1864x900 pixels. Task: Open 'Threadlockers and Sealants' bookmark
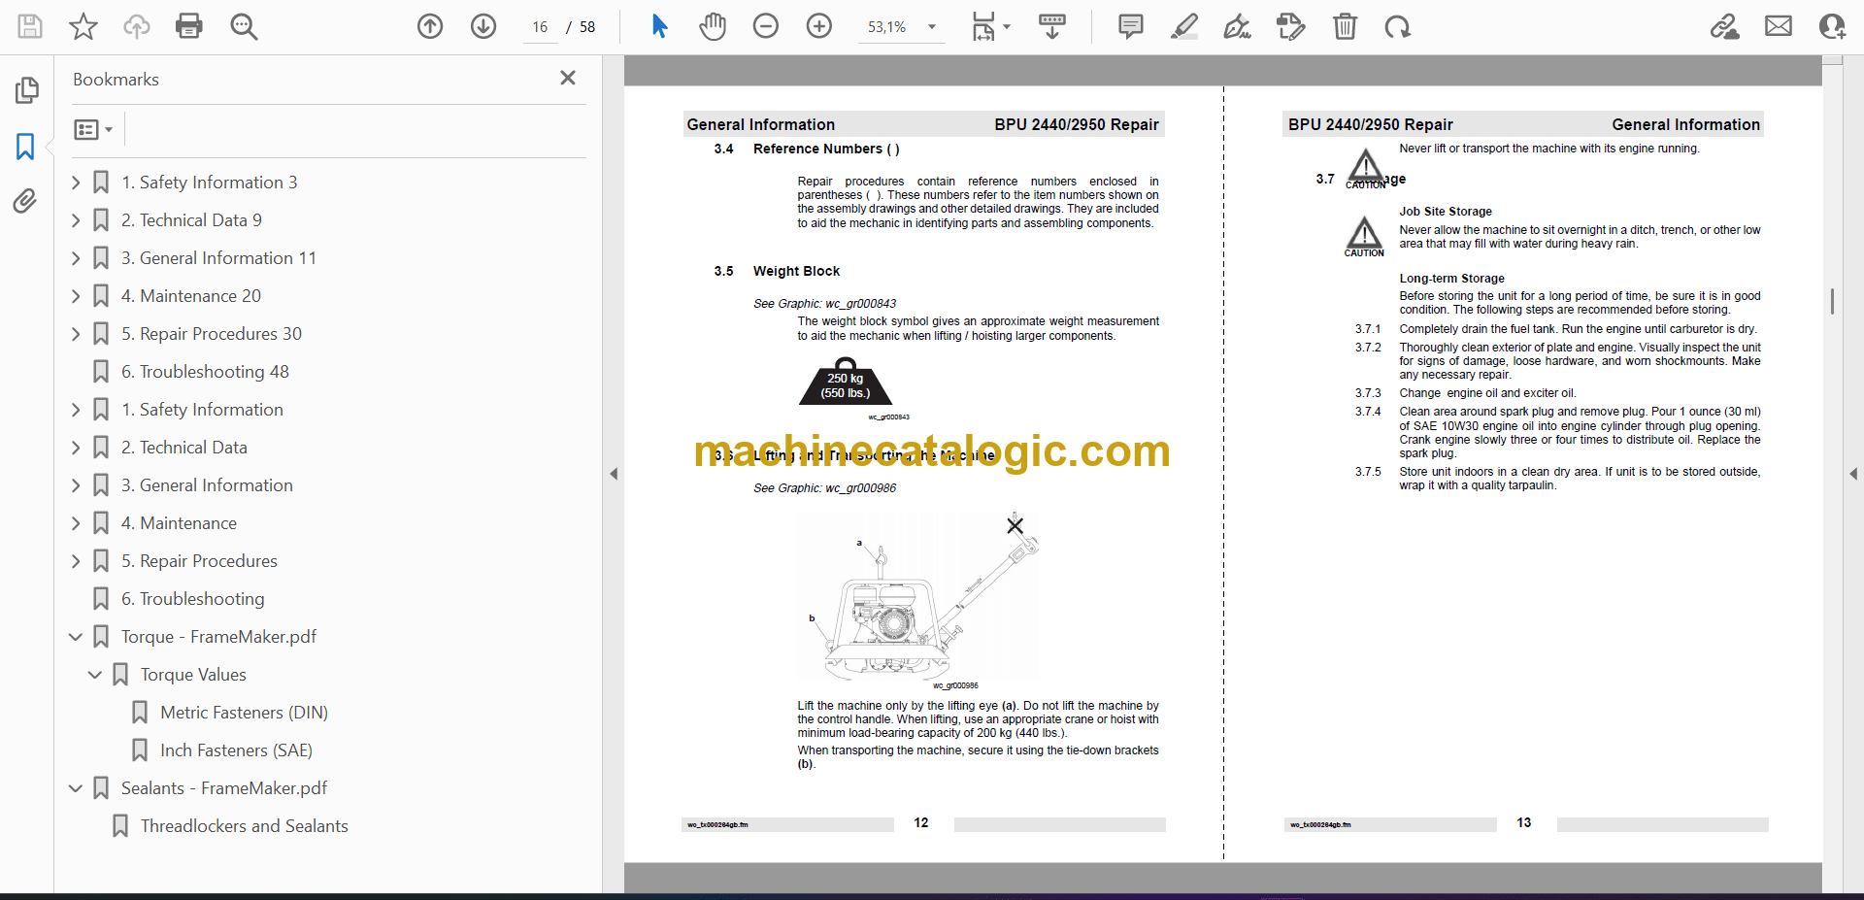pos(244,826)
